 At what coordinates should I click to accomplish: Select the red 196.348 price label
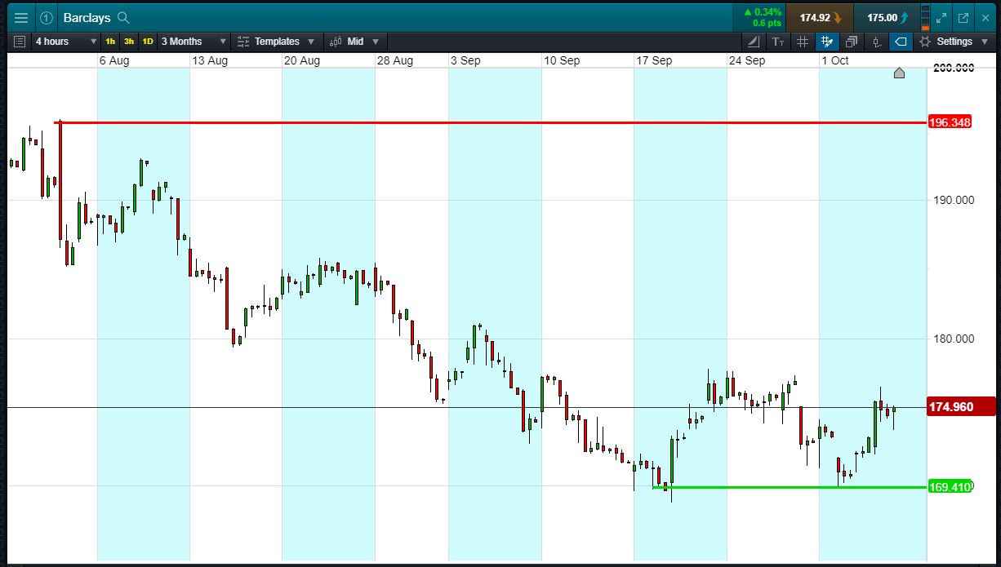point(950,122)
